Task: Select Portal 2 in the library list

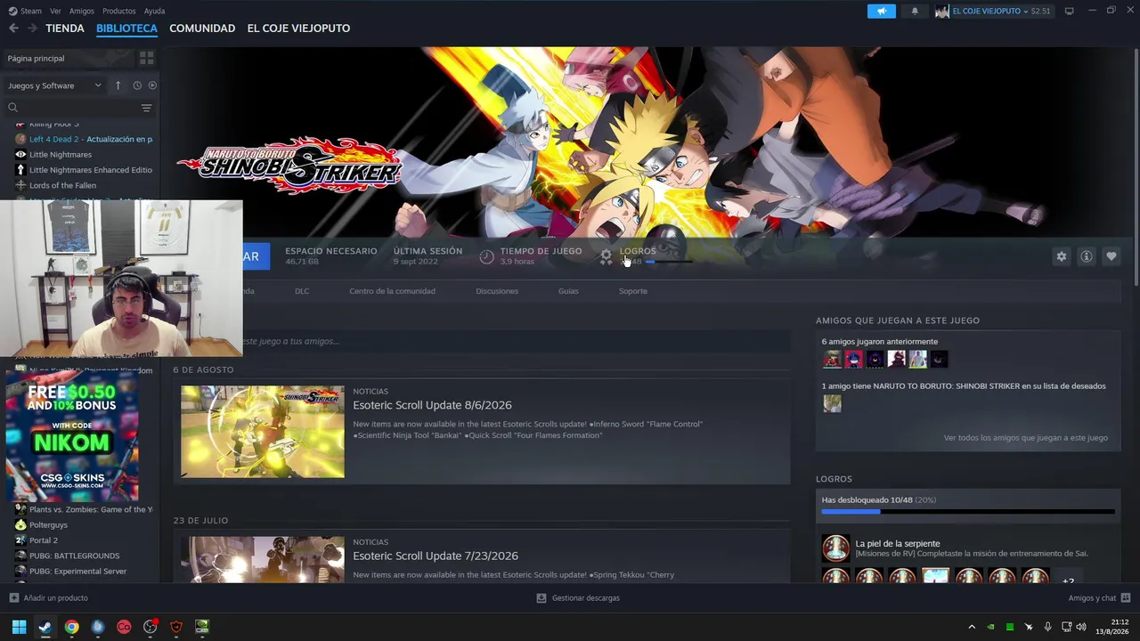Action: tap(43, 540)
